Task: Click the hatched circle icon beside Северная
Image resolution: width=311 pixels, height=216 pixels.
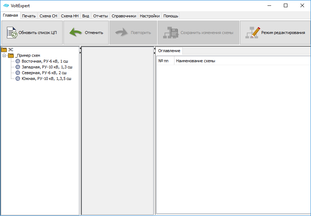Action: pyautogui.click(x=18, y=73)
